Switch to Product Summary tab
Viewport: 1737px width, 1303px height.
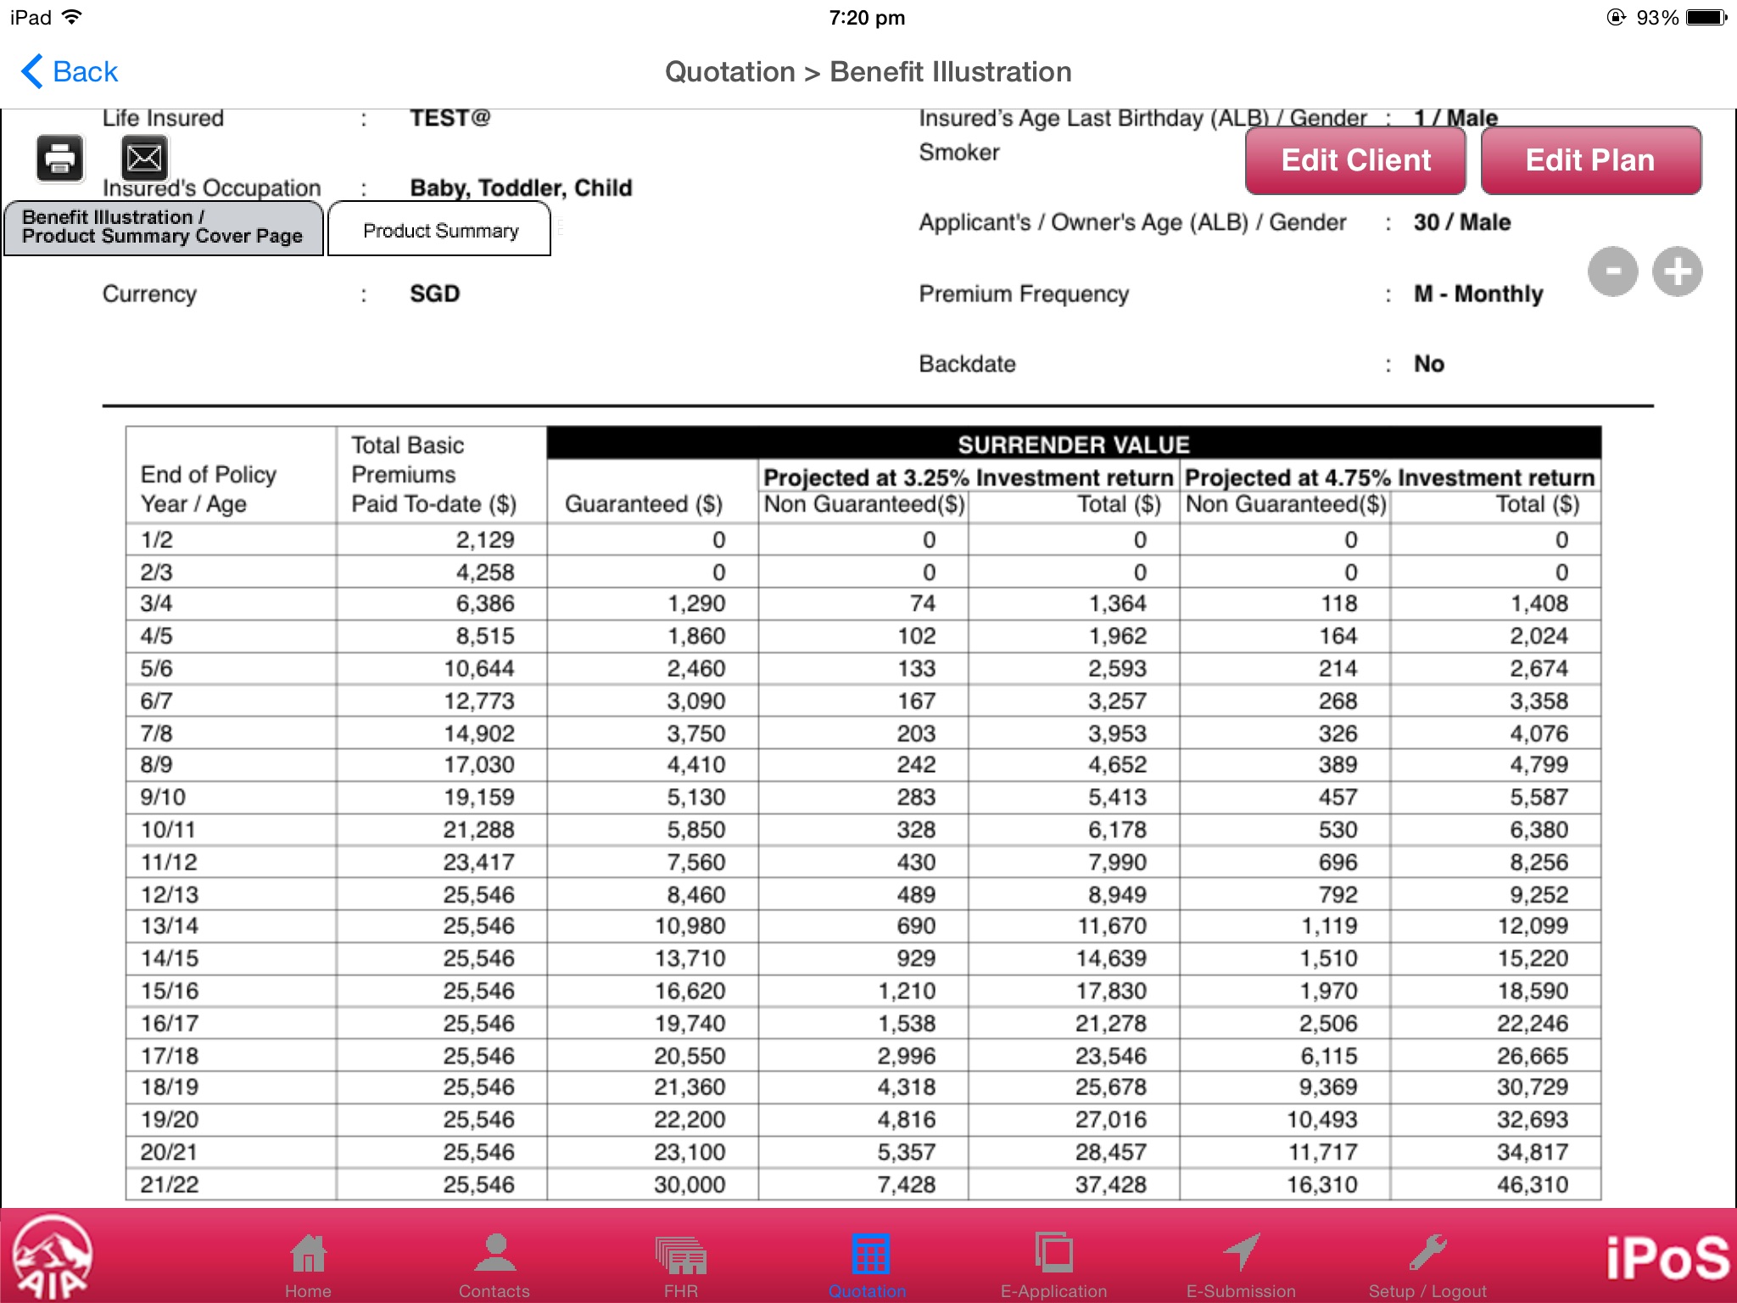[x=439, y=230]
